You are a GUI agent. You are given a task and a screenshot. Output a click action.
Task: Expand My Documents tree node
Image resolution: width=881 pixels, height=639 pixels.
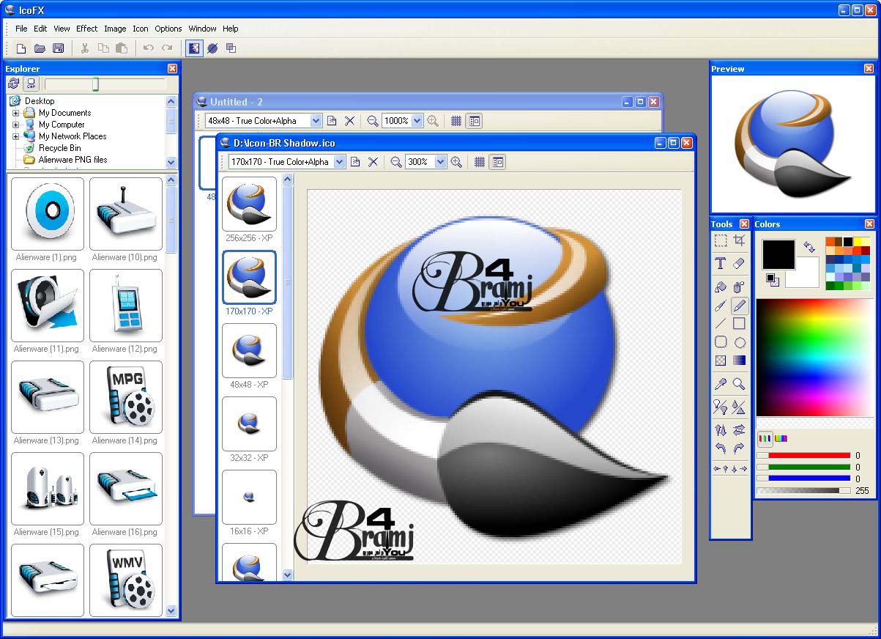tap(15, 113)
